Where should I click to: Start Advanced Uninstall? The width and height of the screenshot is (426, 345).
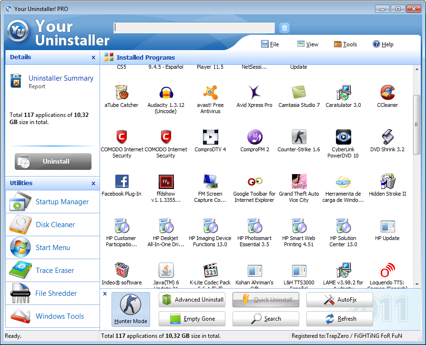click(x=192, y=300)
